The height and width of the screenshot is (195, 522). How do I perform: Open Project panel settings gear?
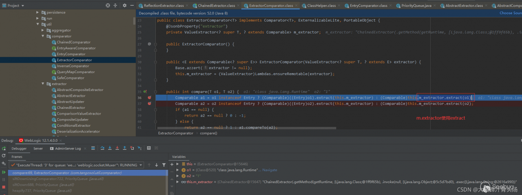click(x=125, y=6)
